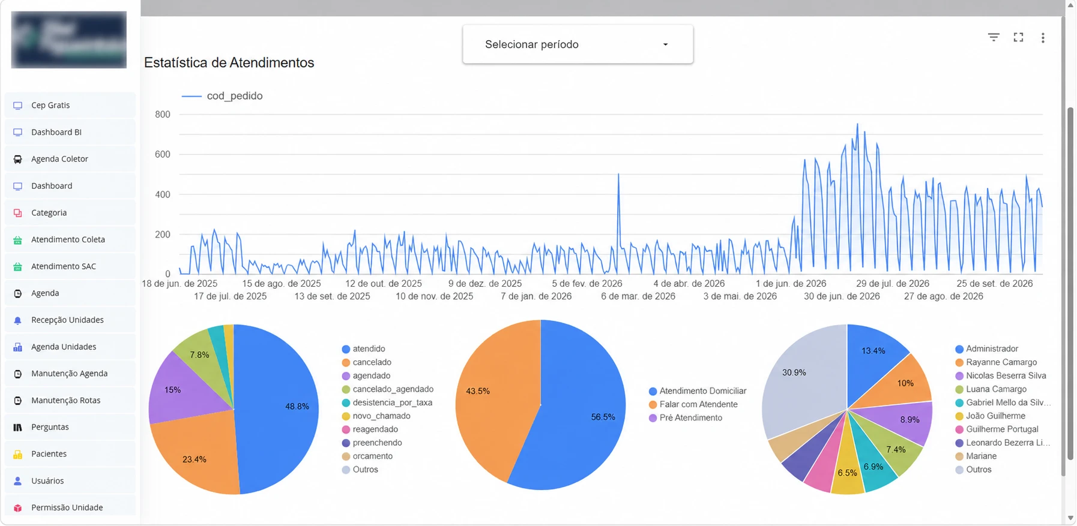
Task: Click the Agenda Unidades icon
Action: click(x=18, y=347)
